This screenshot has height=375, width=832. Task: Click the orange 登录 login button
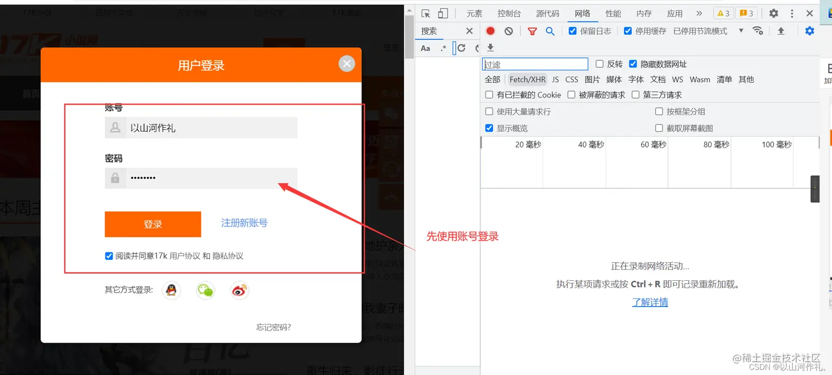pyautogui.click(x=153, y=224)
